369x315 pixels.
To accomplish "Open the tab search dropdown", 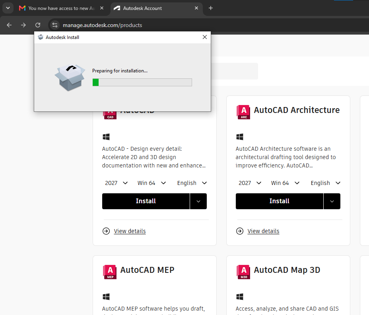I will click(8, 8).
